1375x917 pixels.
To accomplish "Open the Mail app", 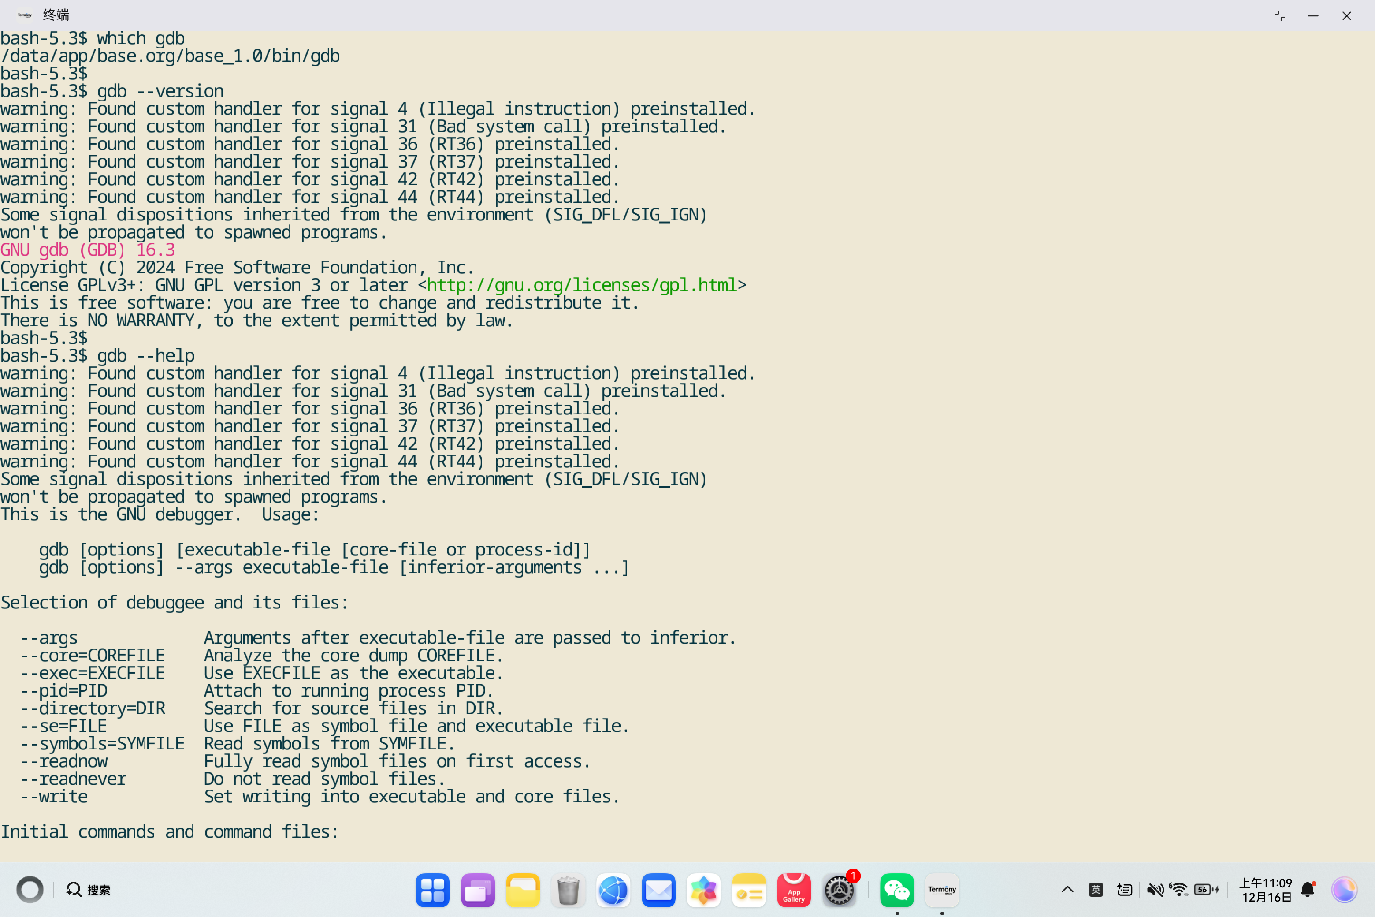I will (658, 890).
